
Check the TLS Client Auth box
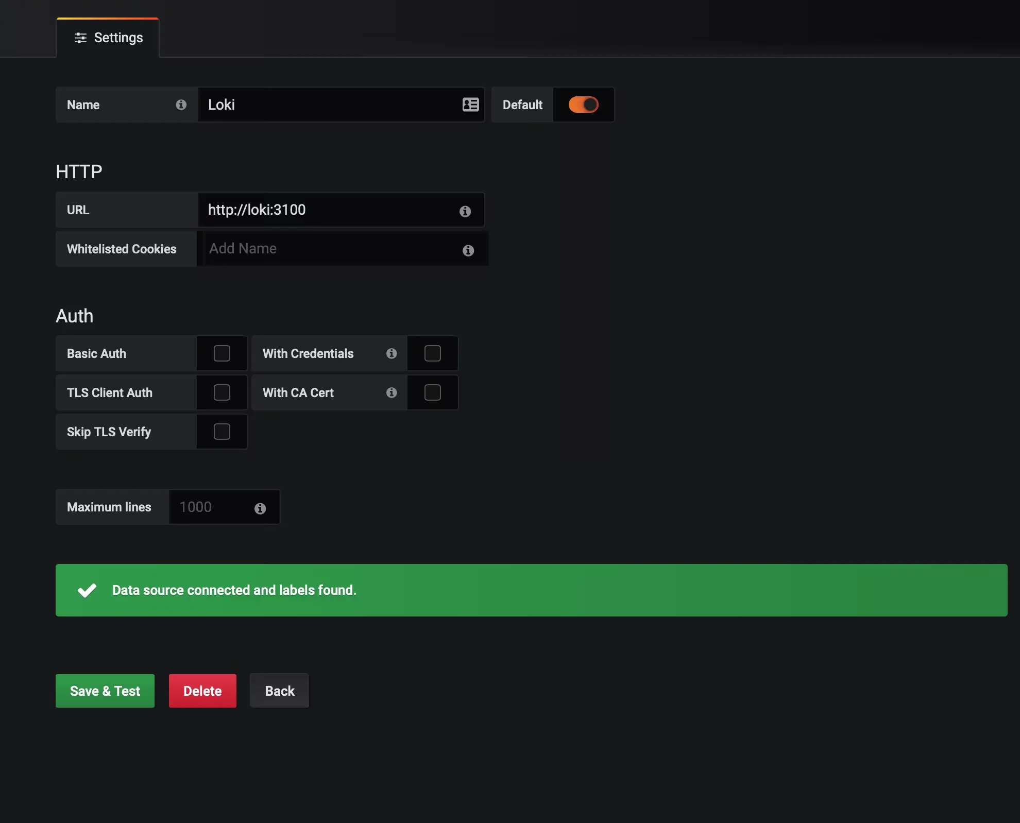(222, 392)
